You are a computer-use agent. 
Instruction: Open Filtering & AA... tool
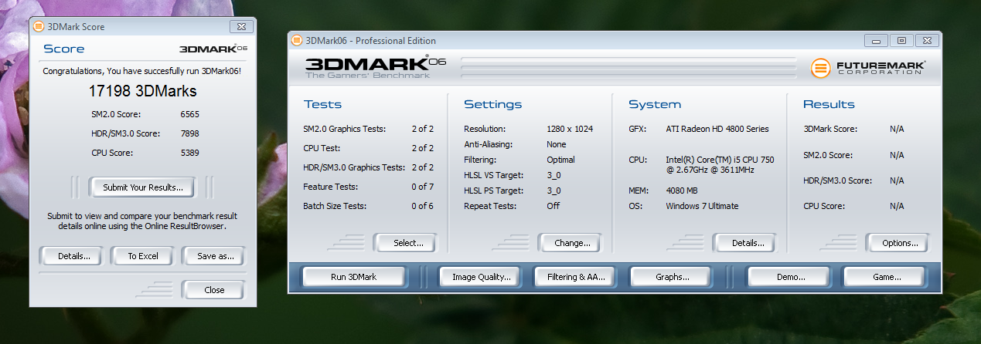(575, 277)
